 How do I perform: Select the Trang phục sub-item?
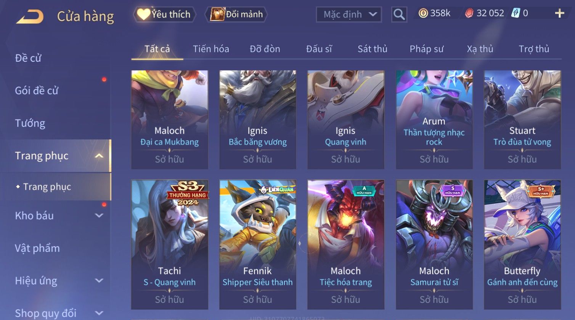pyautogui.click(x=47, y=187)
